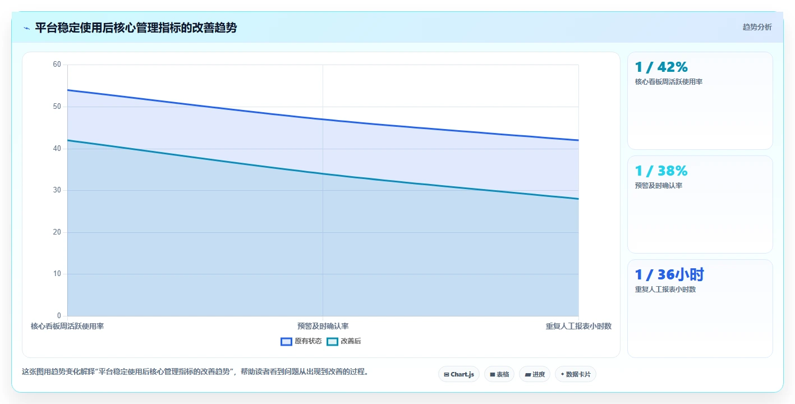Click the 重复人工报表小时数 card label
Image resolution: width=795 pixels, height=404 pixels.
(x=665, y=290)
